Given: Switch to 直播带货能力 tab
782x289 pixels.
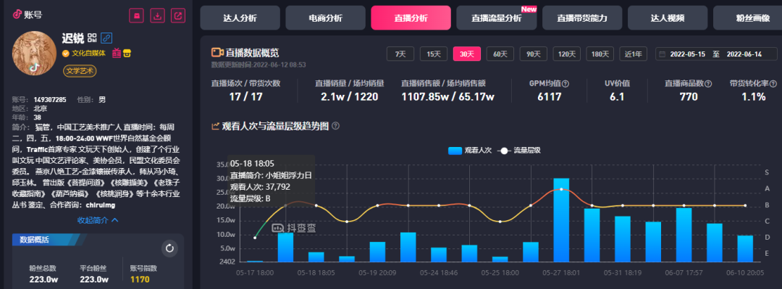Looking at the screenshot, I should [x=582, y=18].
